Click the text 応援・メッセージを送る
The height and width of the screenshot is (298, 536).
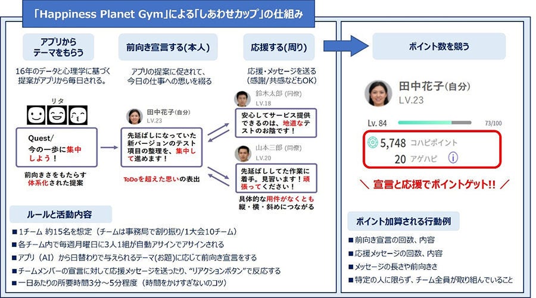click(x=282, y=71)
